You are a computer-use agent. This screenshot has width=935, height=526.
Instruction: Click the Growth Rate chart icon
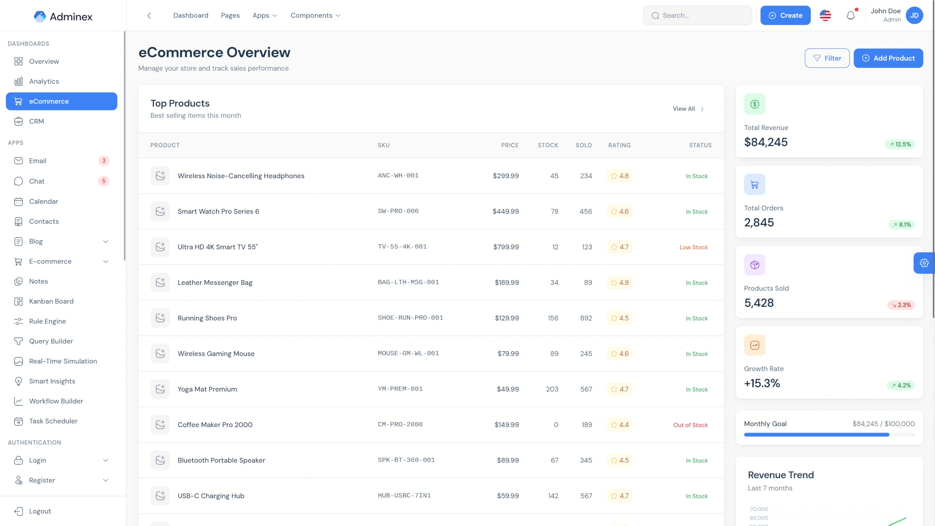[x=755, y=345]
